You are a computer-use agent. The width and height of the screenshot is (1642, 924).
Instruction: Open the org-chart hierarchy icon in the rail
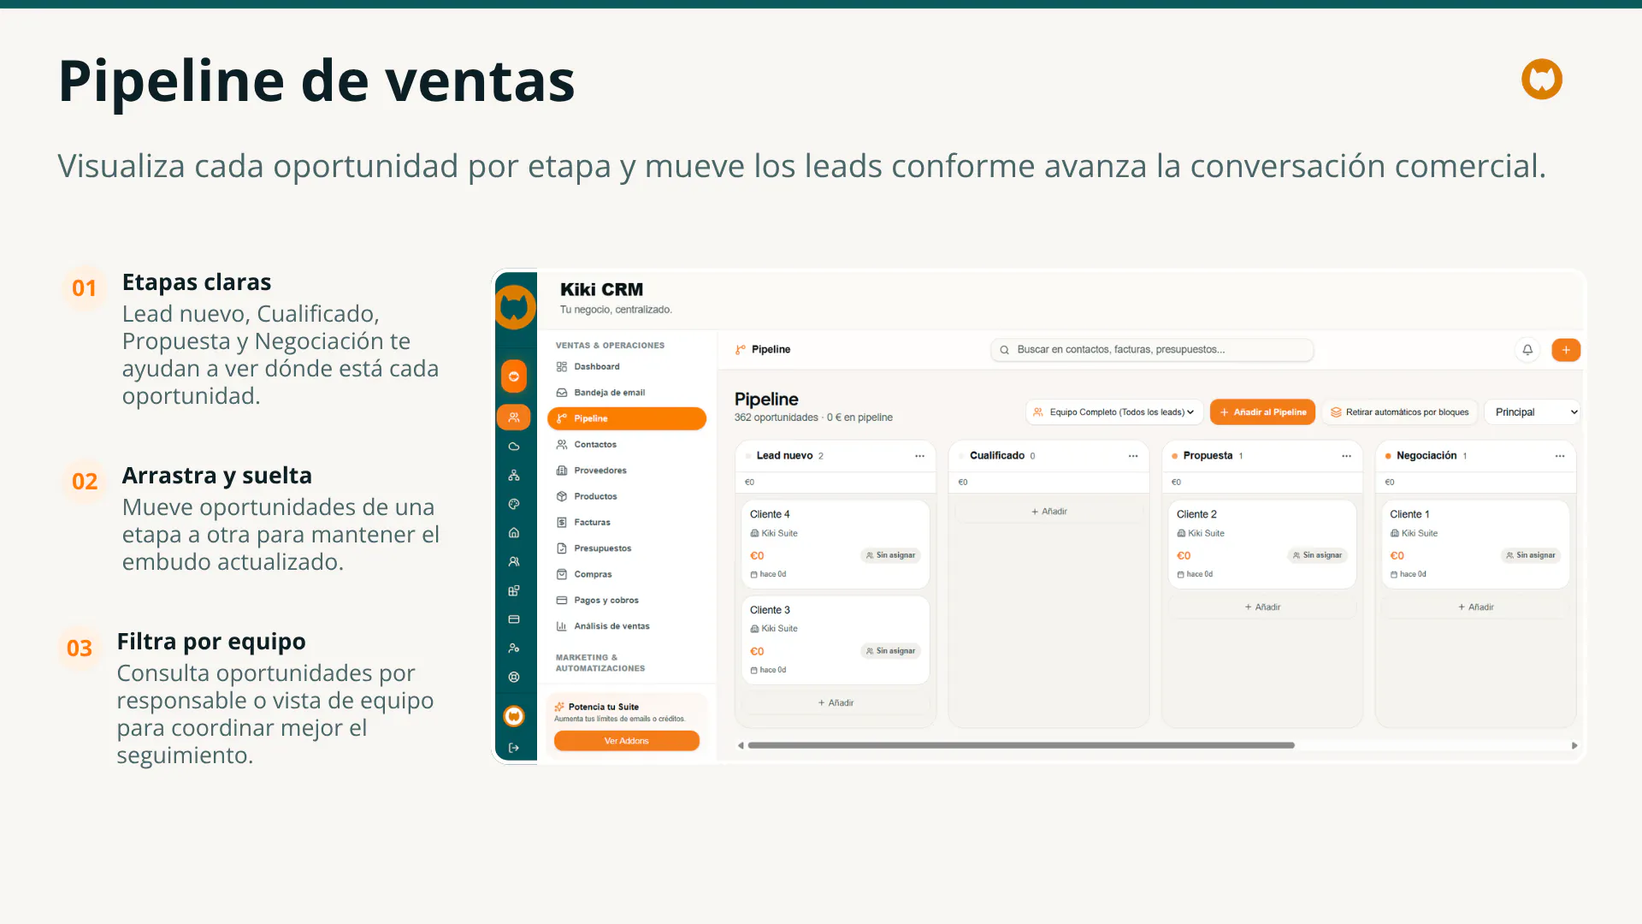click(514, 476)
